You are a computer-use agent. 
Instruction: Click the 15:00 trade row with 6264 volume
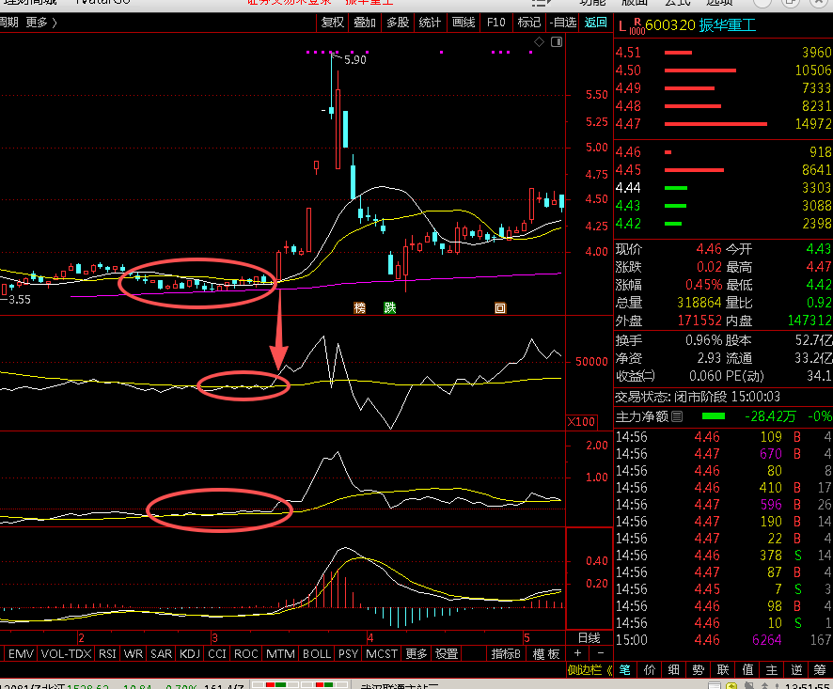(723, 640)
